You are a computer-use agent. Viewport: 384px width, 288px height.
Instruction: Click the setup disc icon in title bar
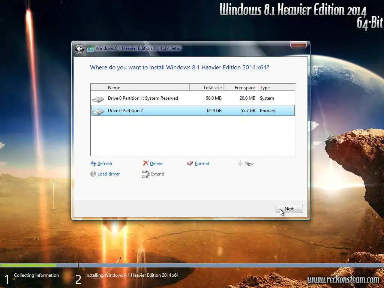(91, 49)
